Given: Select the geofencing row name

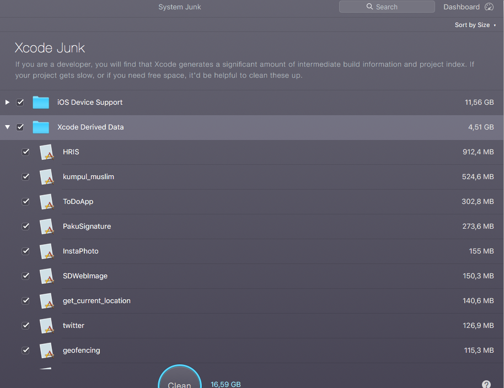Looking at the screenshot, I should point(81,351).
